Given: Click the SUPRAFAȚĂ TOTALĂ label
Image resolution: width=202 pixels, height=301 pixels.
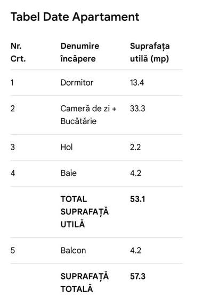Looking at the screenshot, I should [x=85, y=283].
